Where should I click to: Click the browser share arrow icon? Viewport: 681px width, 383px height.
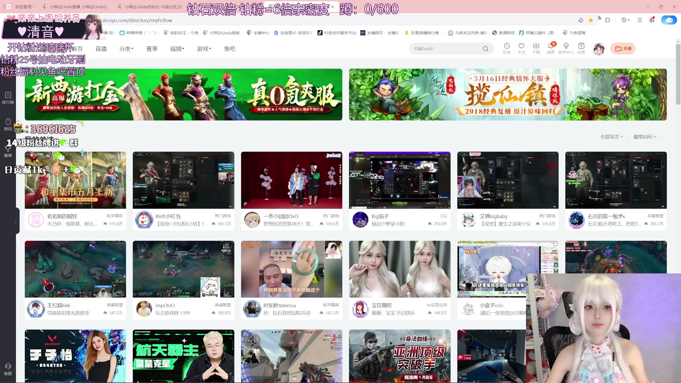(581, 20)
